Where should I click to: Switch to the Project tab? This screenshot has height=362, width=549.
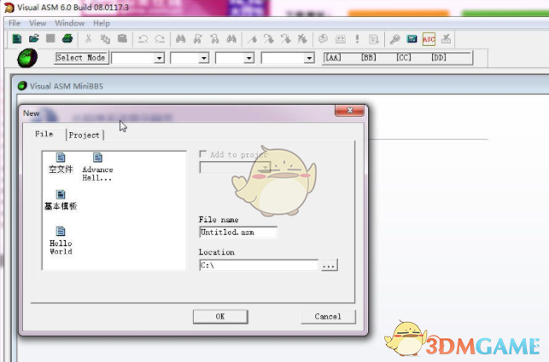tap(84, 135)
